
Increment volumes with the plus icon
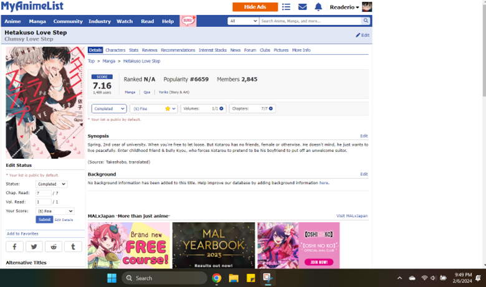pos(220,108)
